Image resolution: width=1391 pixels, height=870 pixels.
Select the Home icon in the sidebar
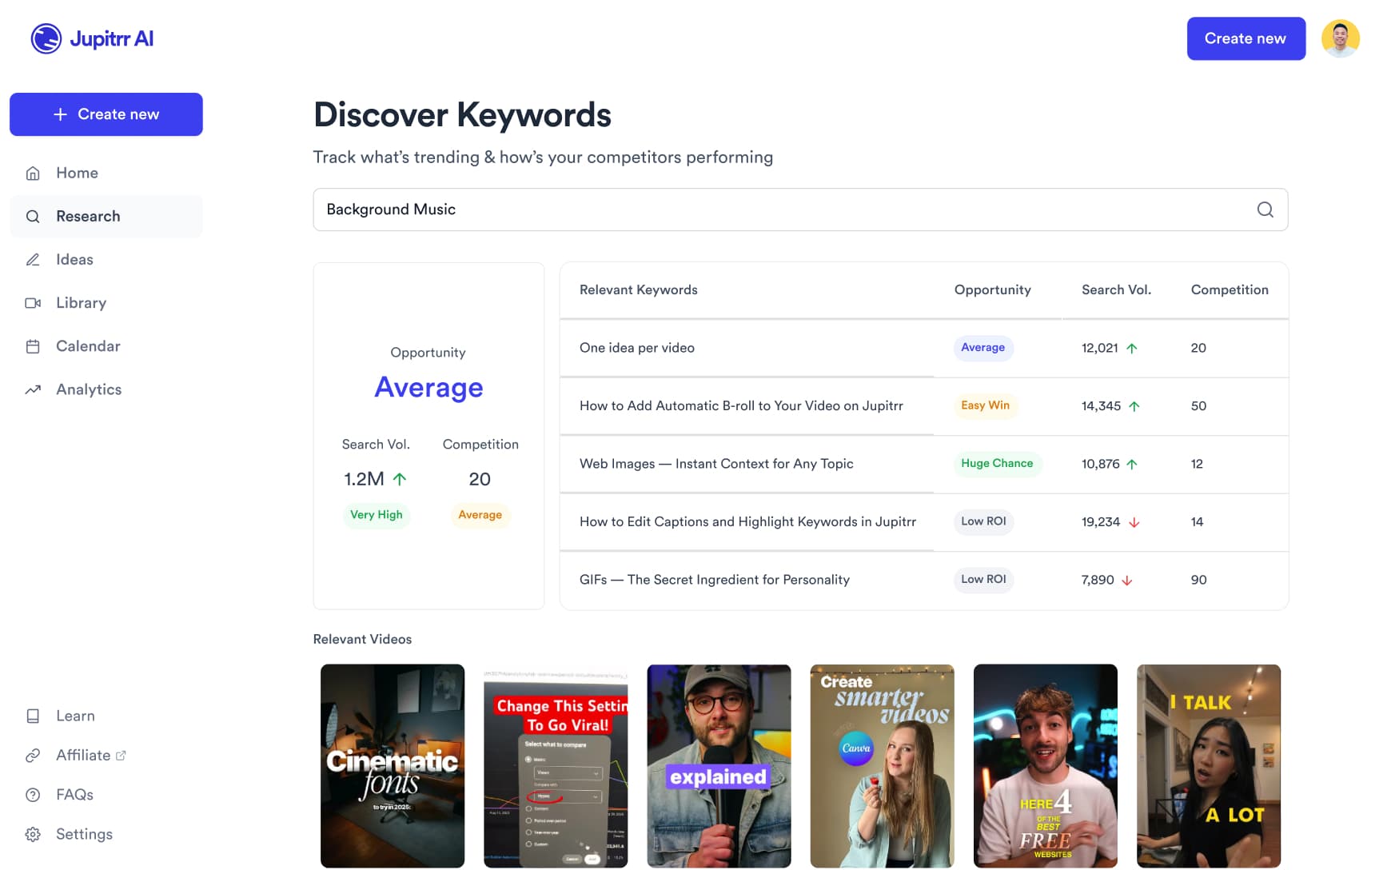(x=33, y=173)
